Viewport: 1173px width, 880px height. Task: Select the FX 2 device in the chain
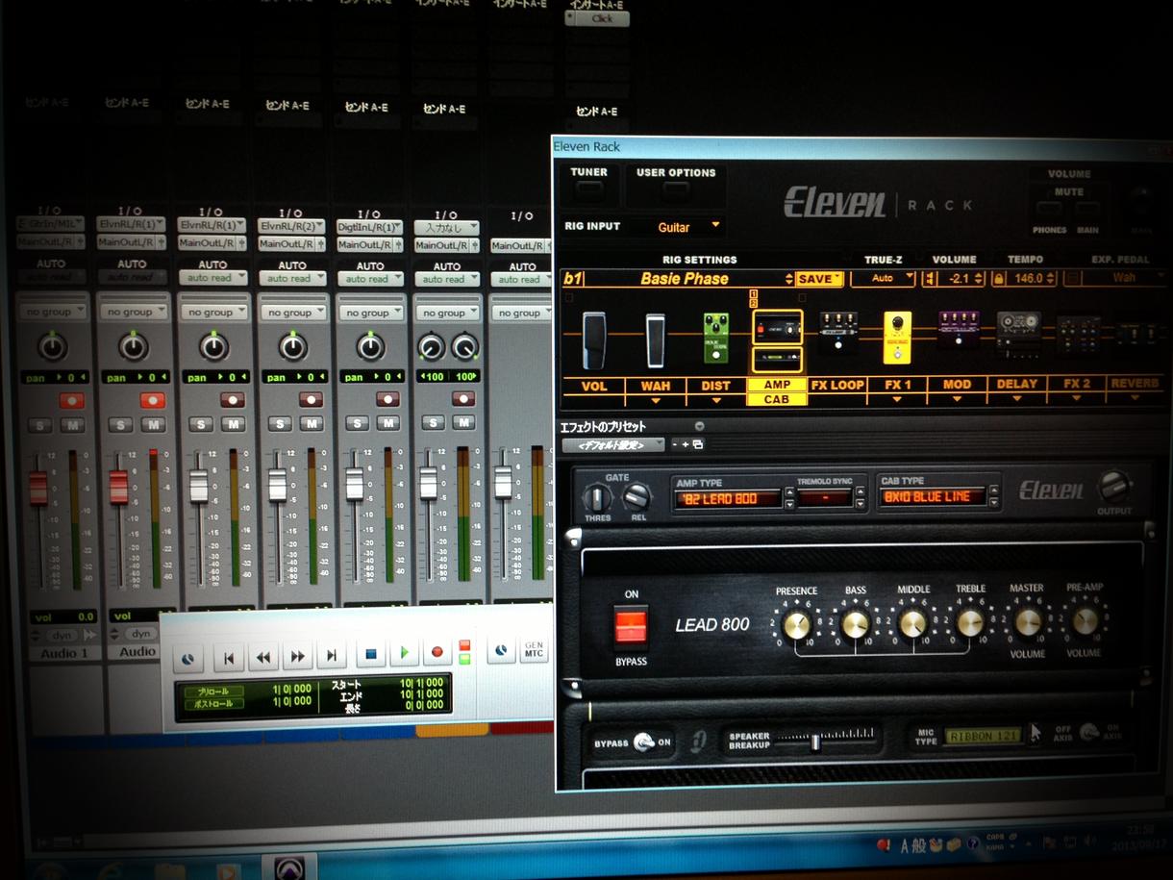(x=1078, y=335)
